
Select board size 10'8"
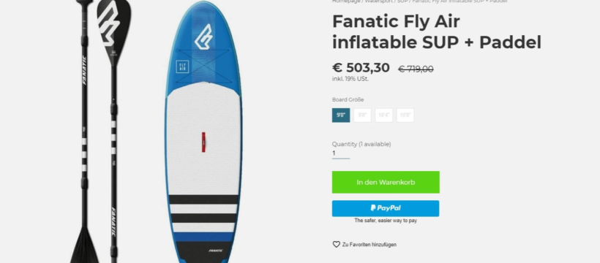405,115
